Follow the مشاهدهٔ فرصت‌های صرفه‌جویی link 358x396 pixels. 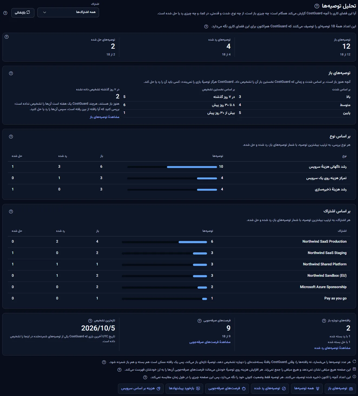click(x=210, y=342)
